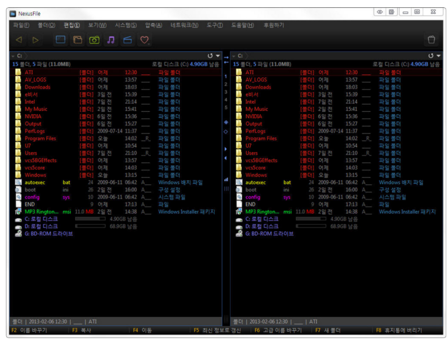This screenshot has width=448, height=342.
Task: Open the 시스템(S) menu
Action: pos(126,25)
